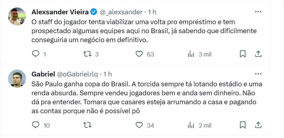Open Alexsander Vieira's profile picture

(17, 16)
